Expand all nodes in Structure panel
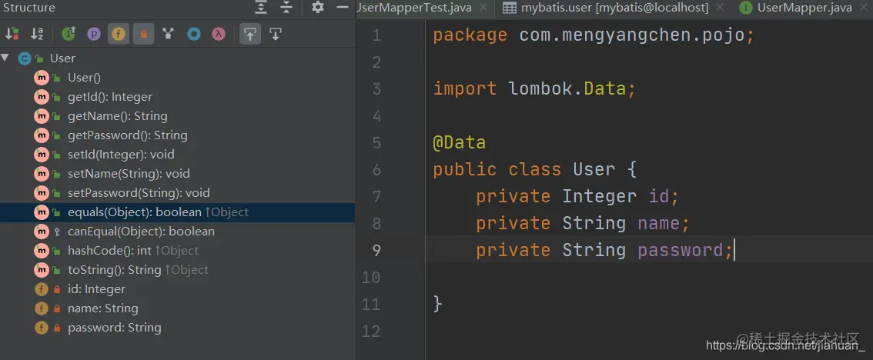 coord(260,7)
